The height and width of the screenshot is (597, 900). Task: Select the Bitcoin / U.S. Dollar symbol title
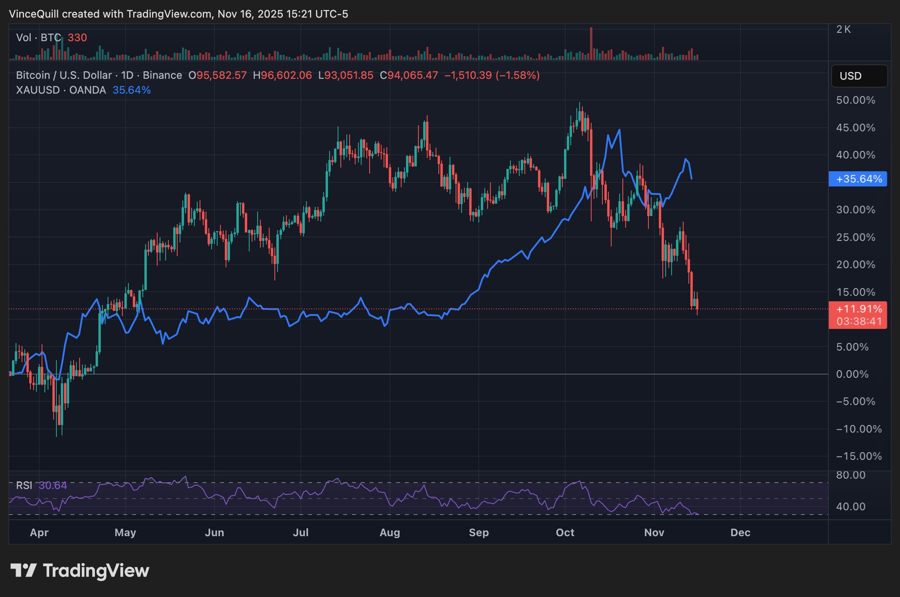click(62, 75)
